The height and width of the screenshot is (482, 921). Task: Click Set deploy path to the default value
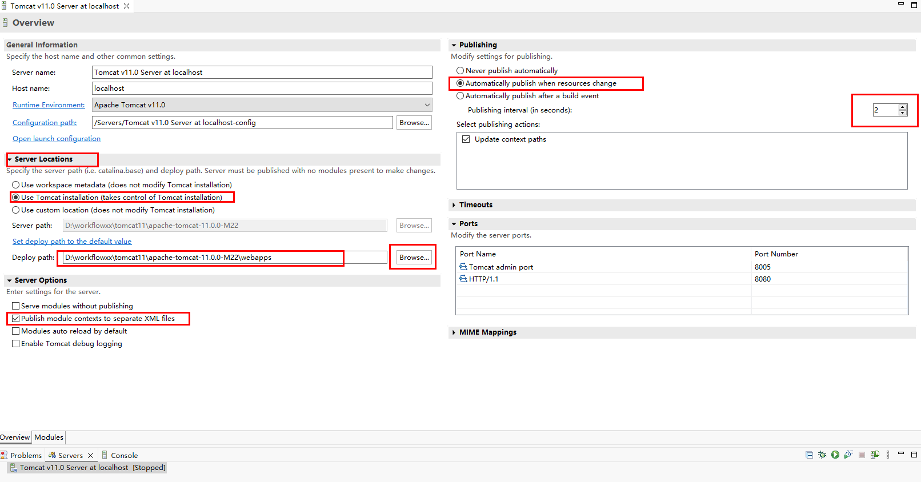72,242
